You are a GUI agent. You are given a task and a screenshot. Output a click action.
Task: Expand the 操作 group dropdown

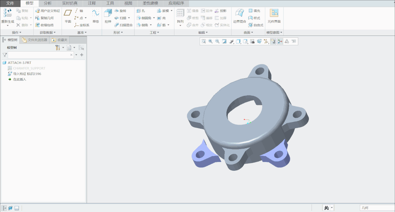pyautogui.click(x=16, y=33)
